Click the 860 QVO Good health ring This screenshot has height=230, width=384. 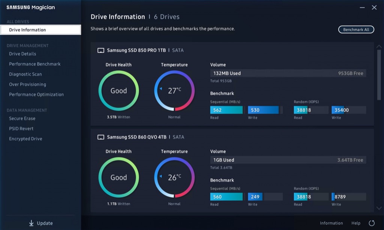pos(118,178)
